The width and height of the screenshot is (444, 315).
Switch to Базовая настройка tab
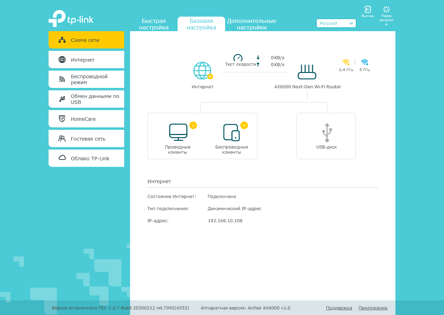point(201,24)
